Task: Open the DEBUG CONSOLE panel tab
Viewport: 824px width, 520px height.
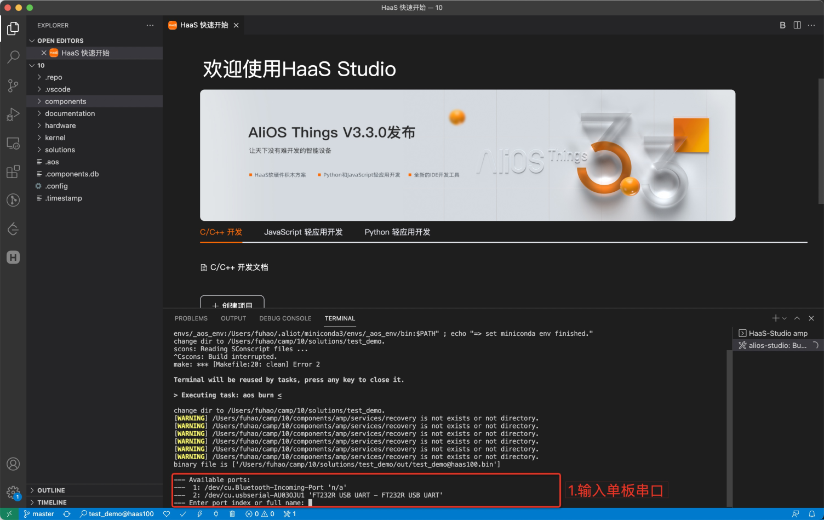Action: [x=285, y=318]
